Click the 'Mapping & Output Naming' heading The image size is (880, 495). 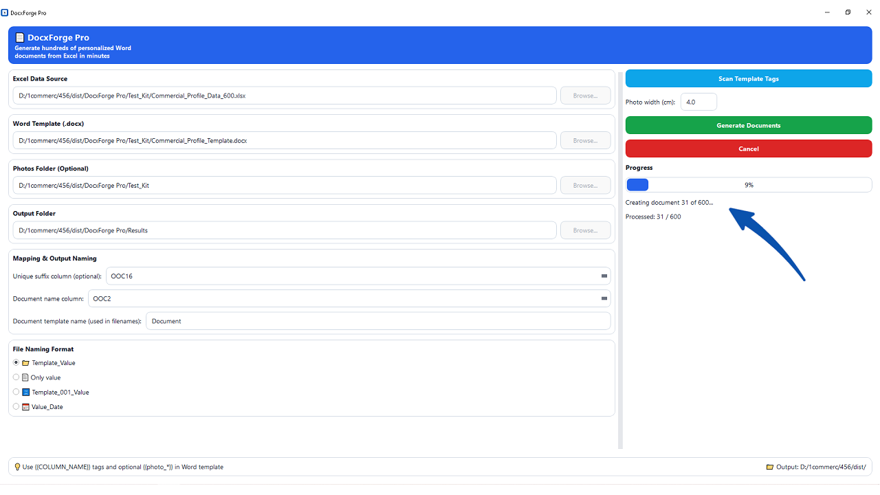pos(55,258)
